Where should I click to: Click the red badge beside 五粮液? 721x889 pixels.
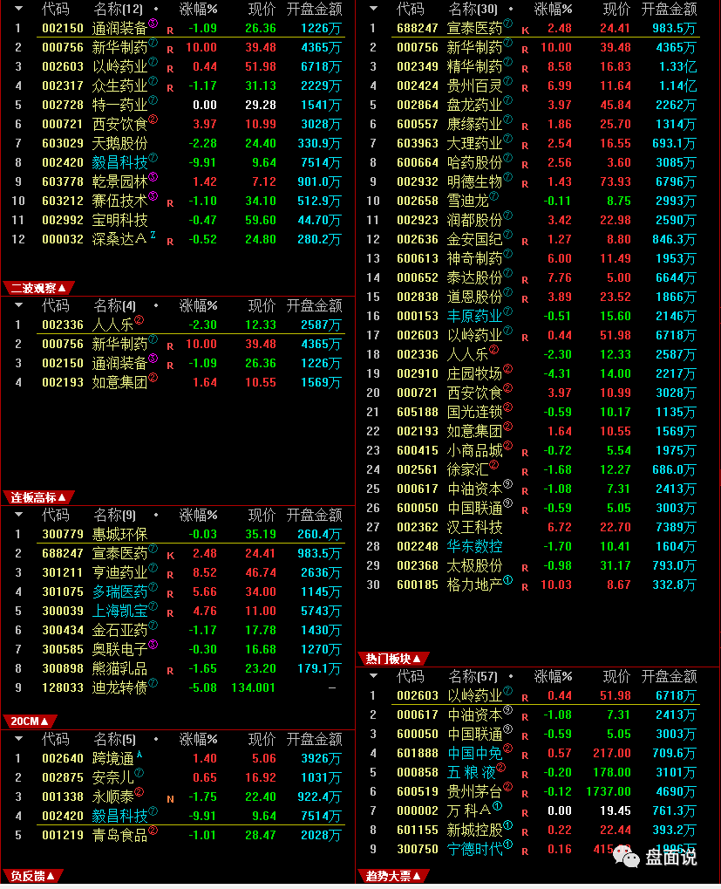tap(500, 769)
